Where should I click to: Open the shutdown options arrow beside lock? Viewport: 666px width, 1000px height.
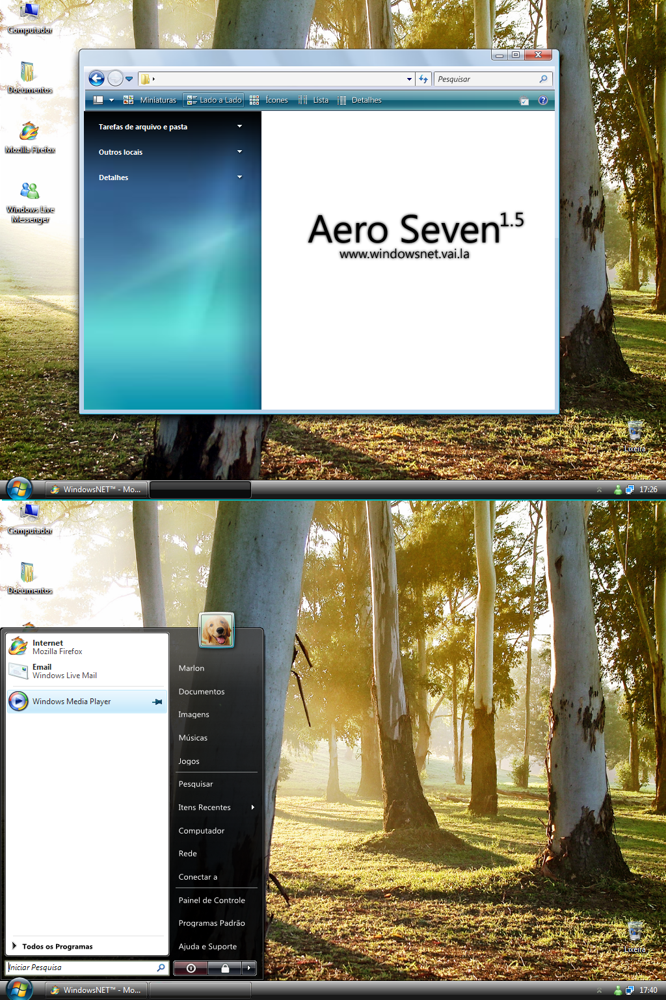click(x=249, y=968)
